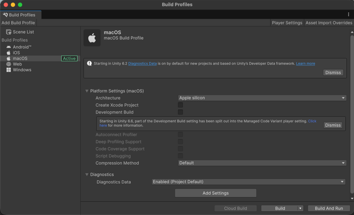Screen dimensions: 354x215
Task: Dismiss the Diagnostics Data notice
Action: click(x=333, y=72)
